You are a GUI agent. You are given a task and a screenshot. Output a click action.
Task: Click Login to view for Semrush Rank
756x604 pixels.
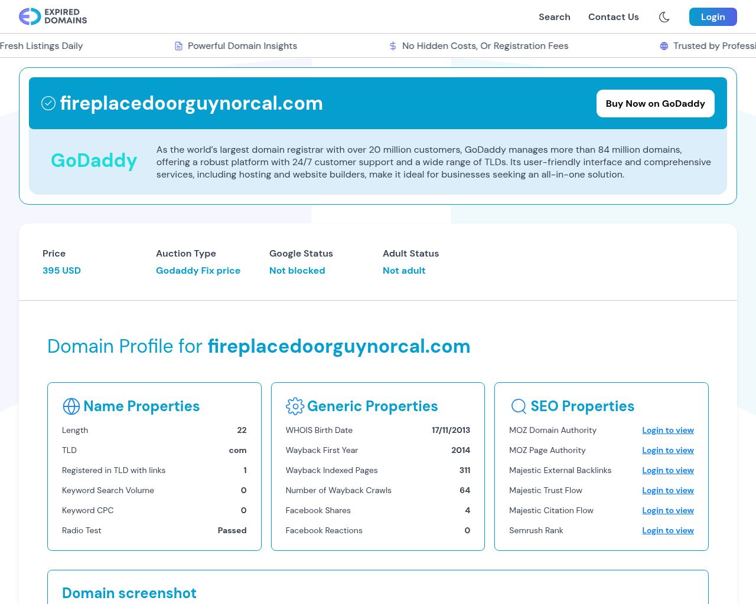point(667,531)
